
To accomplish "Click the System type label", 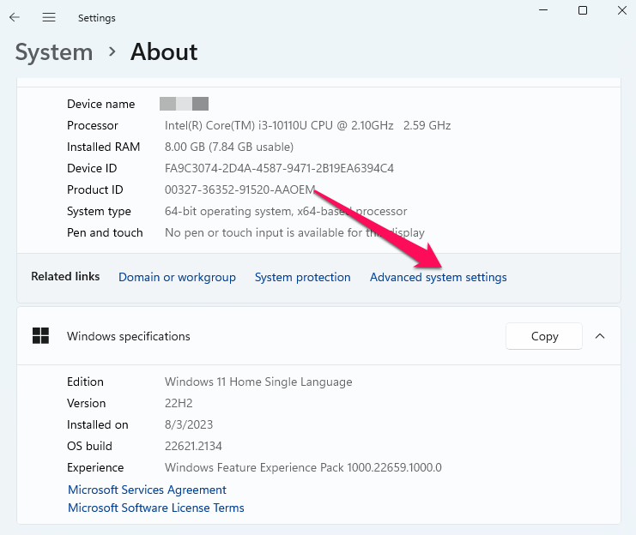I will click(x=99, y=211).
